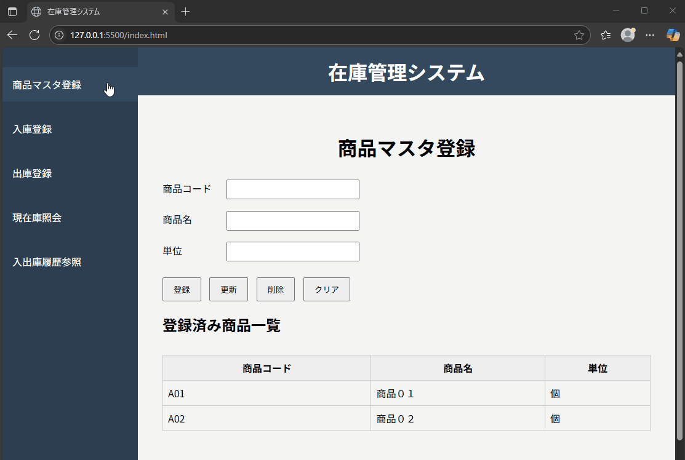Click the 単位 table column header

tap(598, 368)
